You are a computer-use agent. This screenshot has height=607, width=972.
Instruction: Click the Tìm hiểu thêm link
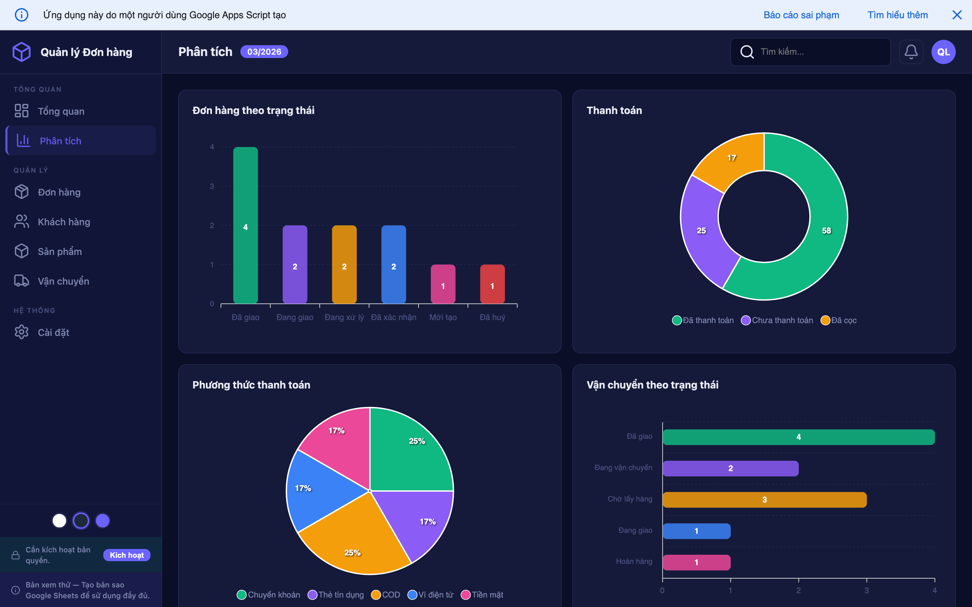tap(897, 15)
